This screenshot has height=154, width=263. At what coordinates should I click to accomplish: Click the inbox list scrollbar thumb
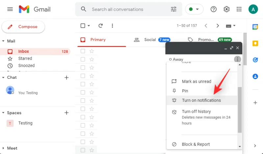pyautogui.click(x=245, y=49)
